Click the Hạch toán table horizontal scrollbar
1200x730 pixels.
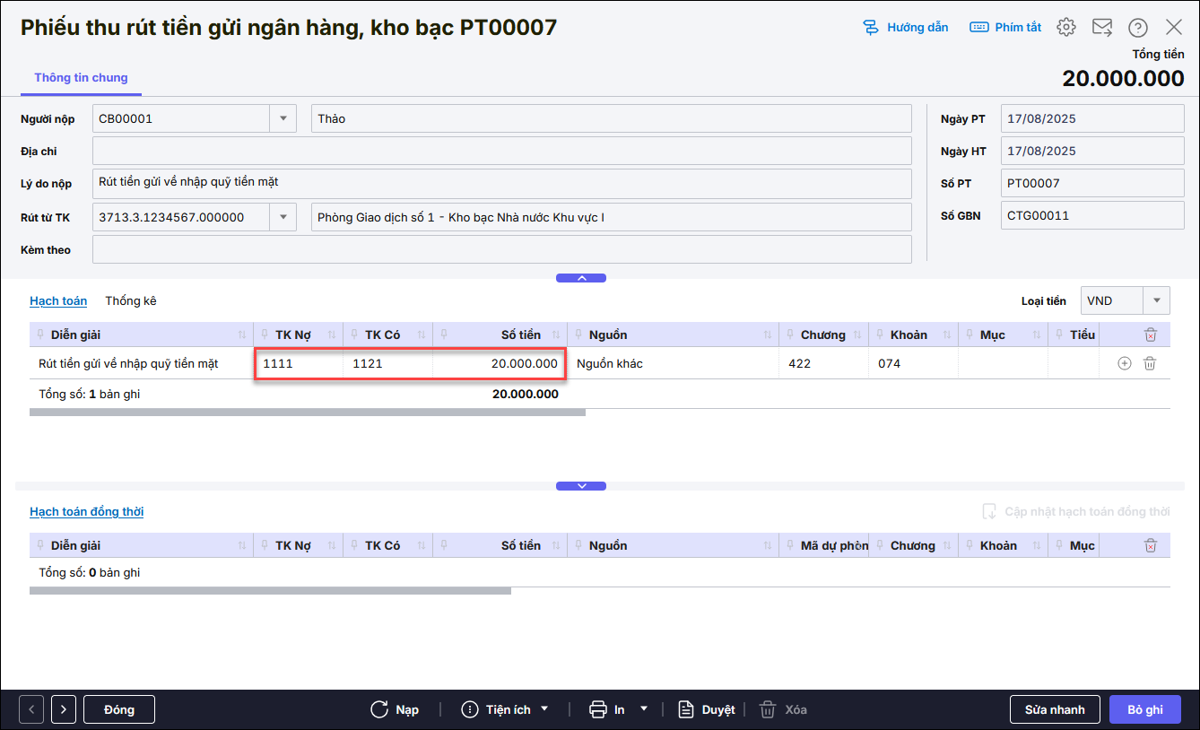[307, 413]
